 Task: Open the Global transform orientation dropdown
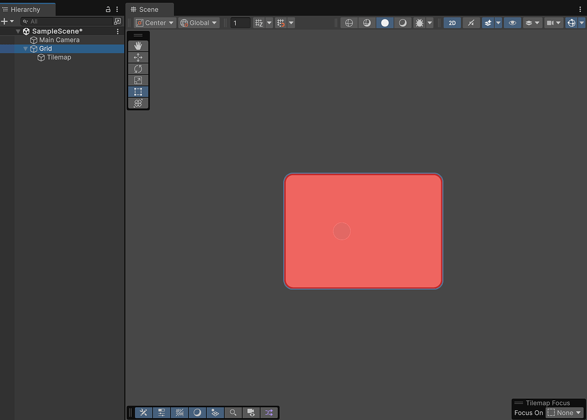198,22
